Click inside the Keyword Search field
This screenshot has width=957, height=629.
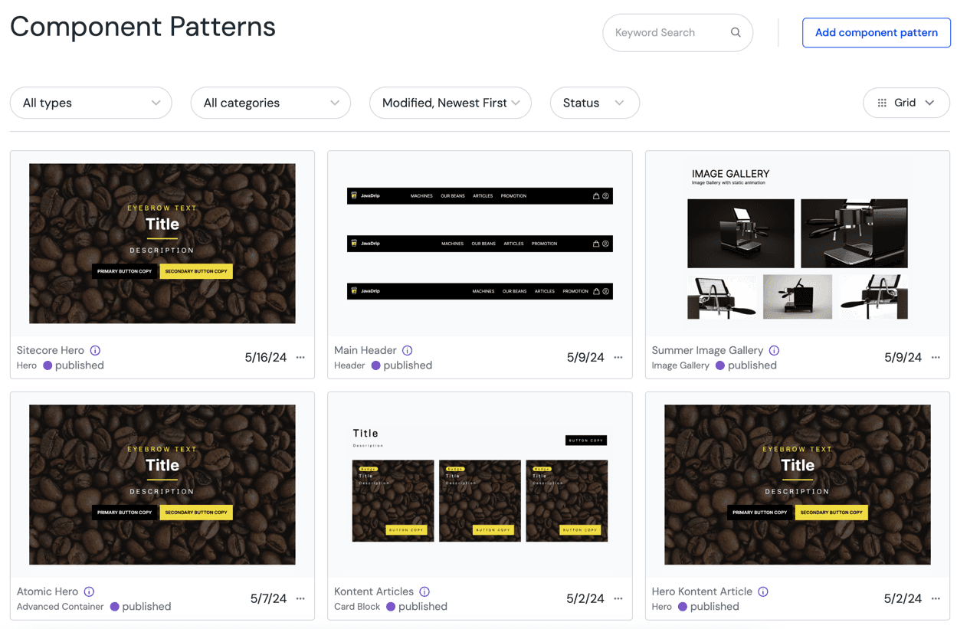(667, 32)
